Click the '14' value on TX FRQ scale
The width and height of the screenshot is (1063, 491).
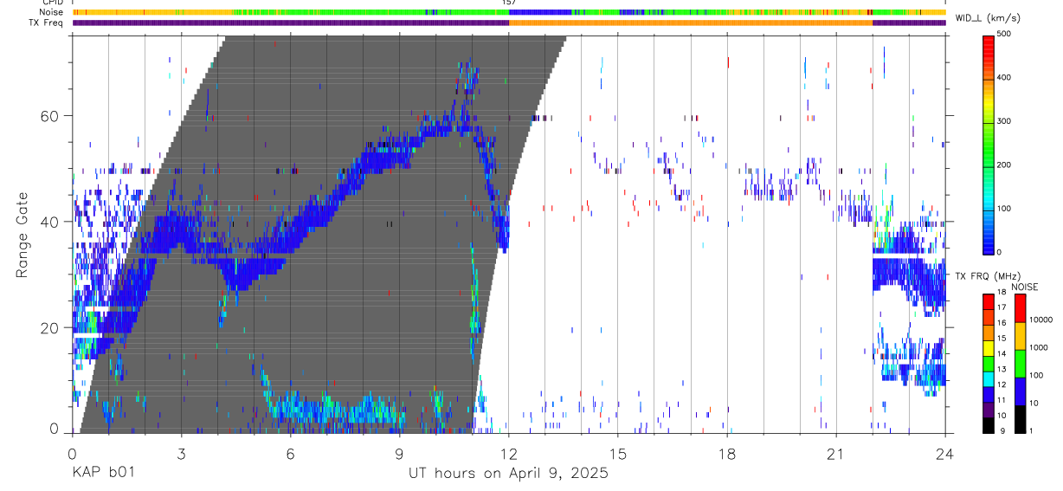(x=1002, y=355)
